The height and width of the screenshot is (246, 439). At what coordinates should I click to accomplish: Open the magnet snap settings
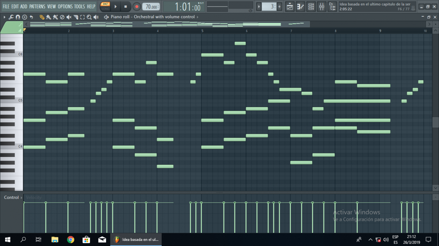coord(18,17)
